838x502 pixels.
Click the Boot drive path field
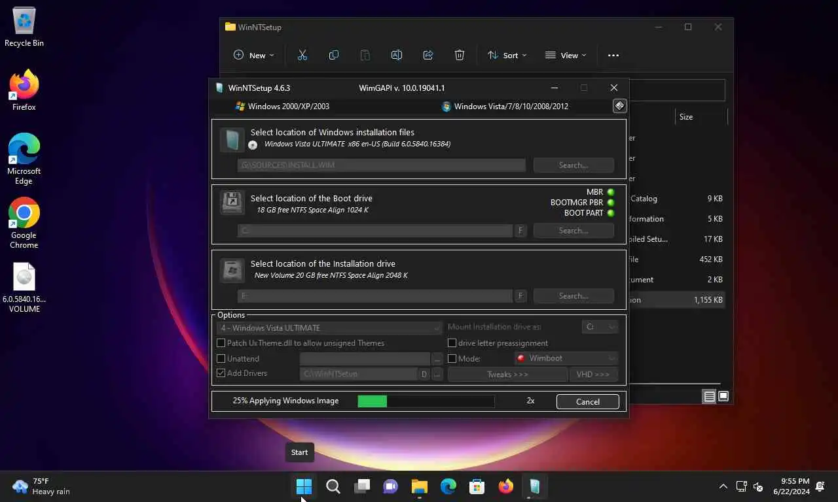pos(375,231)
